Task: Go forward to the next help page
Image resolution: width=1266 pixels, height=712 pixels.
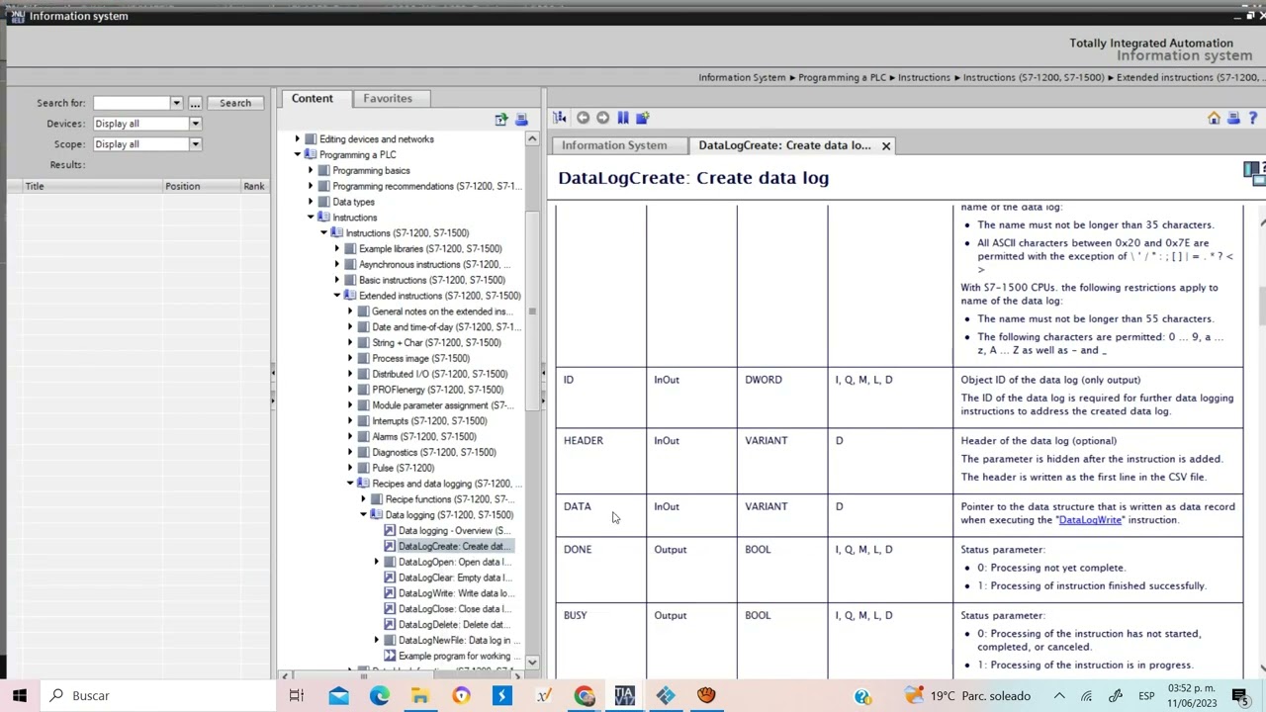Action: (x=602, y=118)
